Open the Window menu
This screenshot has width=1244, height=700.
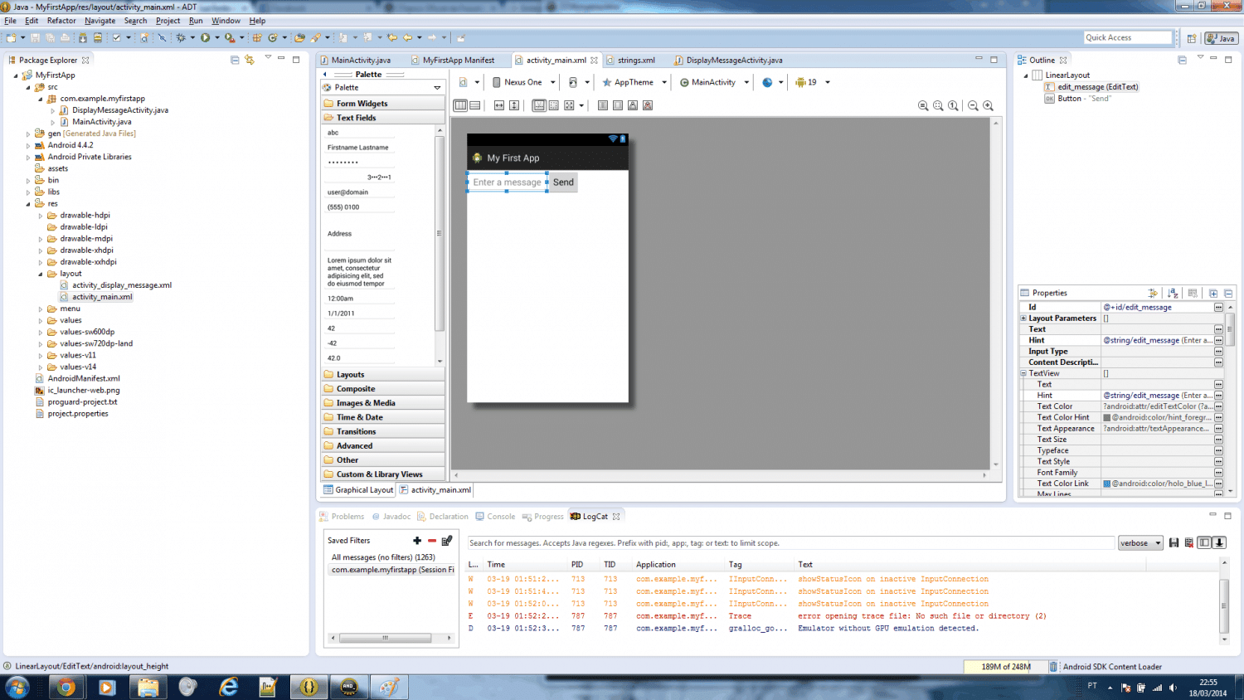[226, 21]
